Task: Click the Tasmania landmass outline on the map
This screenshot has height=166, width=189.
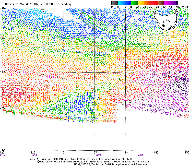Action: click(166, 20)
